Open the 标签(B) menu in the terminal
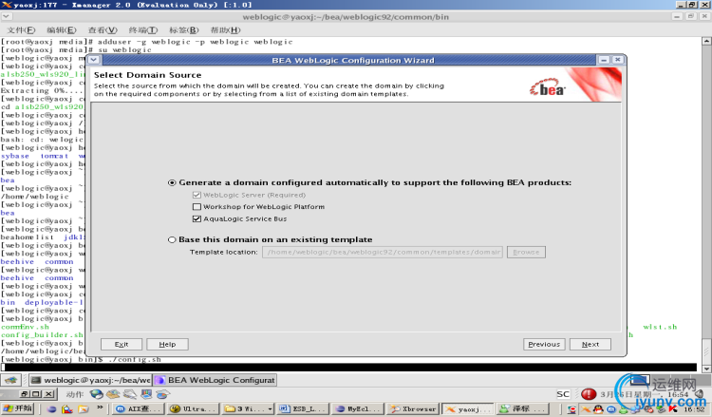712x417 pixels. 184,30
